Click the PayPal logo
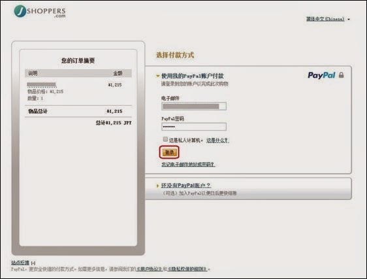367x279 pixels. point(321,75)
